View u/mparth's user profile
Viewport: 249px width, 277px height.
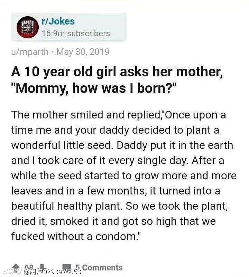(x=30, y=52)
